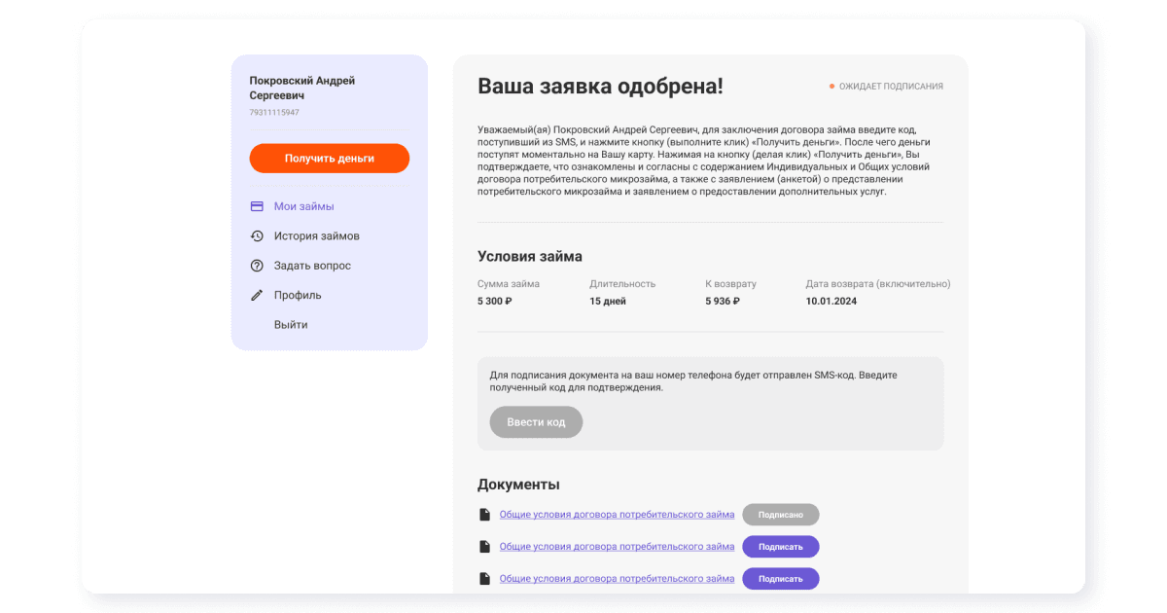
Task: Click the orange dot near ОЖИДАЕТ ПОДПИСАНИЯ
Action: coord(831,86)
